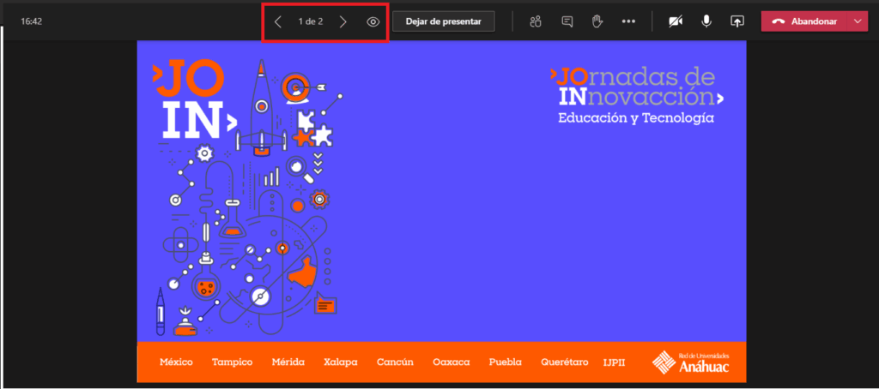This screenshot has width=879, height=389.
Task: Show the participants panel
Action: point(536,21)
